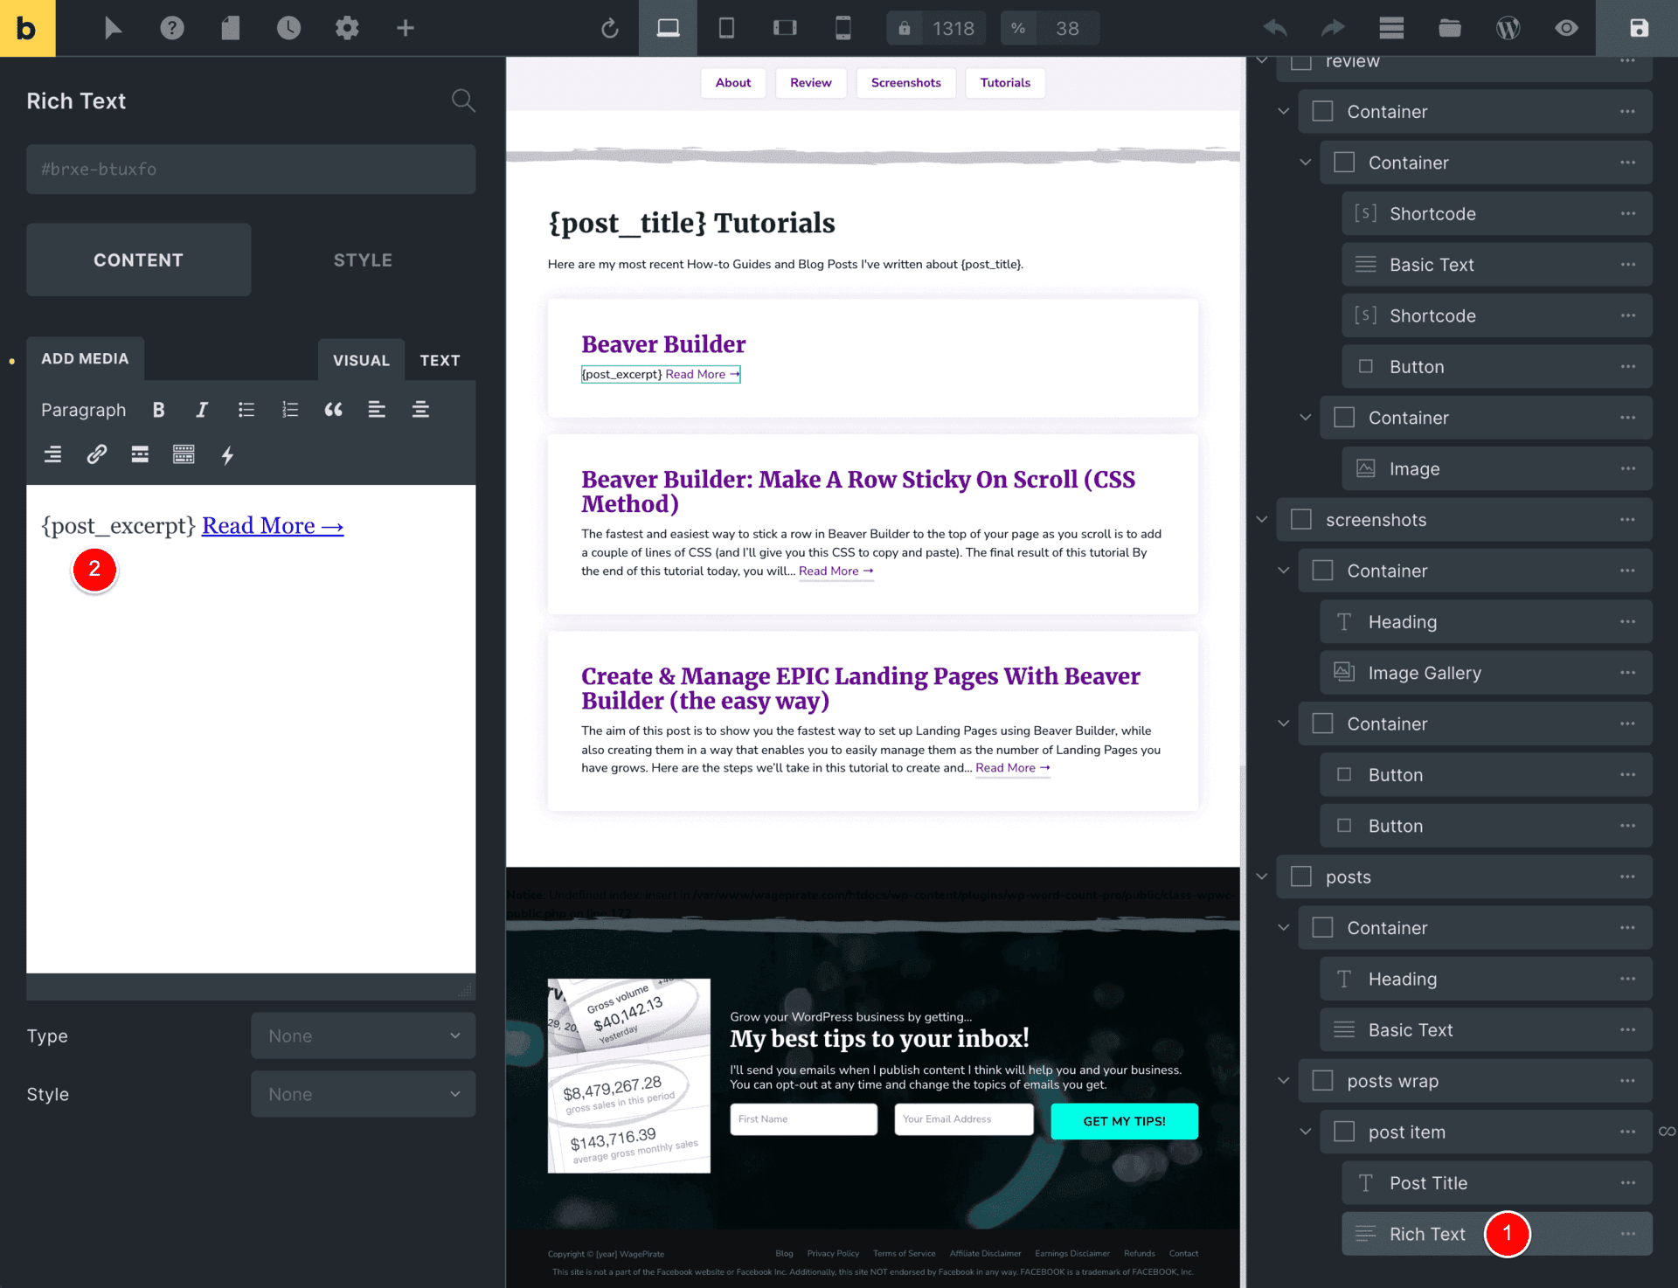Collapse the Container above Heading in posts
This screenshot has height=1288, width=1678.
click(x=1284, y=928)
